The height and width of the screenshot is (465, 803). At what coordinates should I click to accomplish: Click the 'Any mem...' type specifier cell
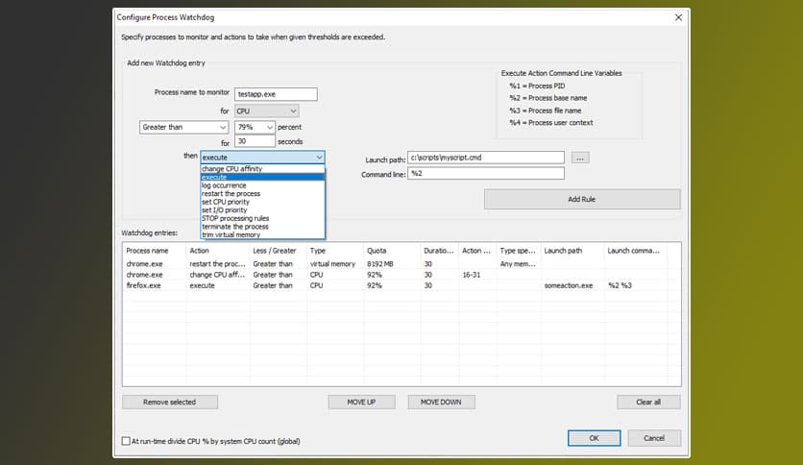click(518, 264)
